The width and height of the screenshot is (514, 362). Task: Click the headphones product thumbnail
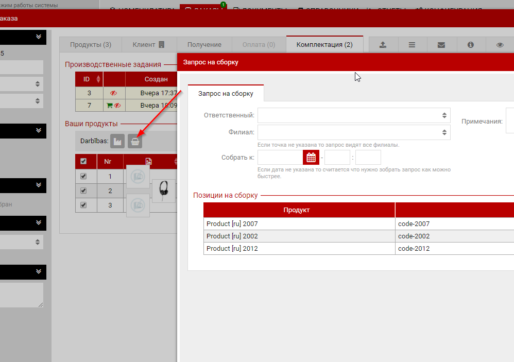[164, 191]
